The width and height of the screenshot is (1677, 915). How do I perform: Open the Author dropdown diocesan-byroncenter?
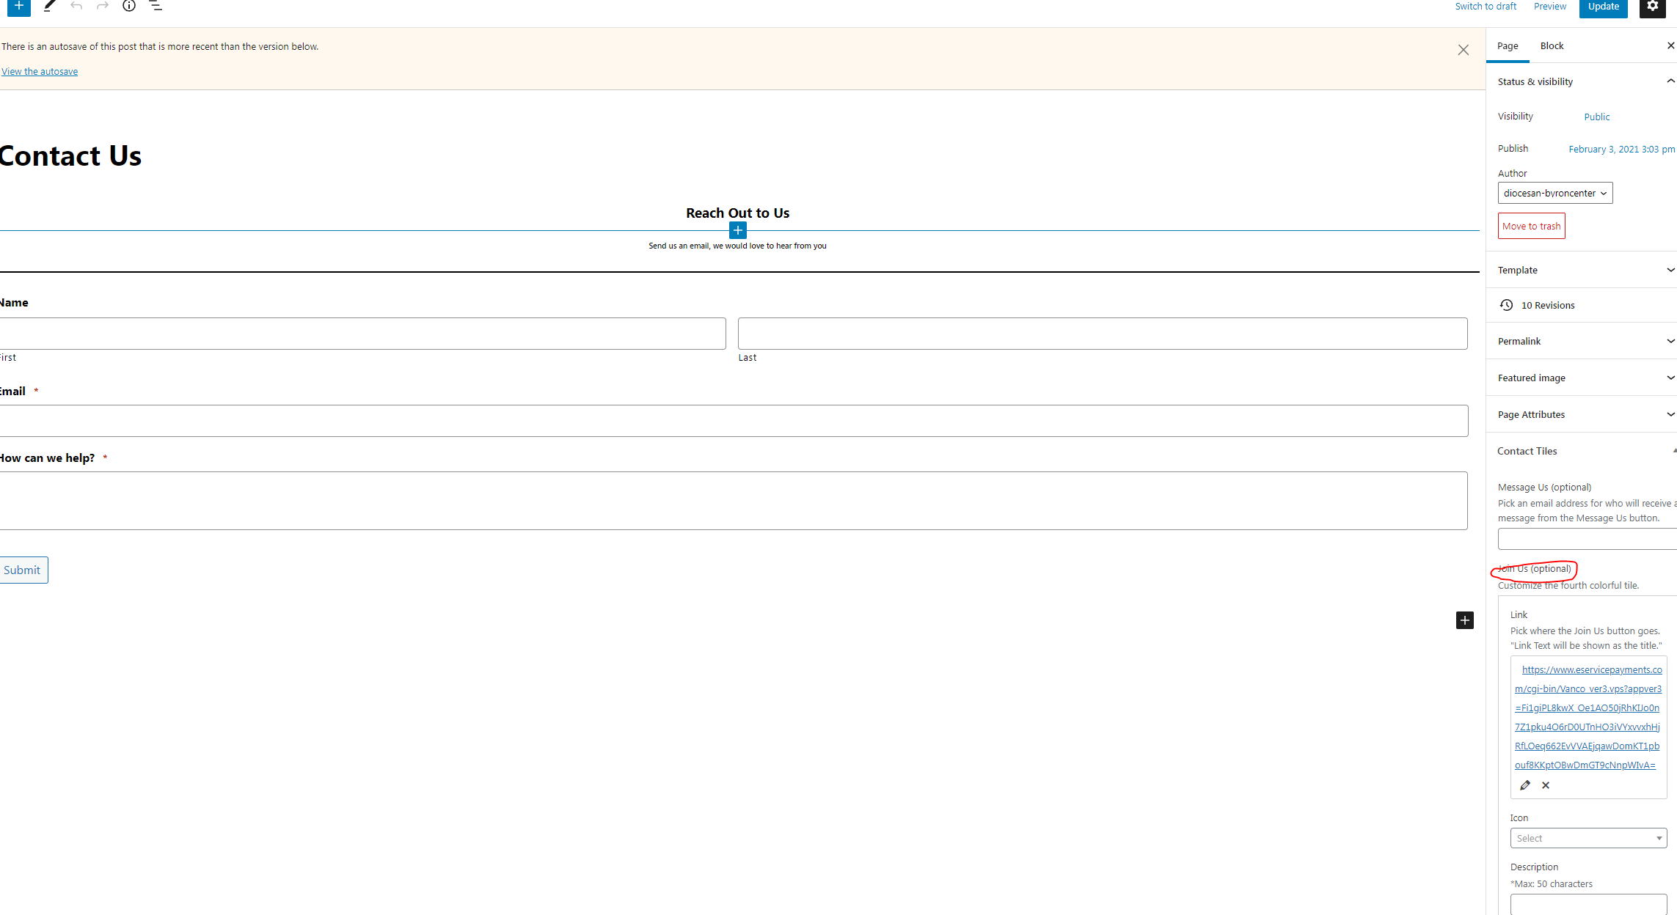click(1554, 193)
